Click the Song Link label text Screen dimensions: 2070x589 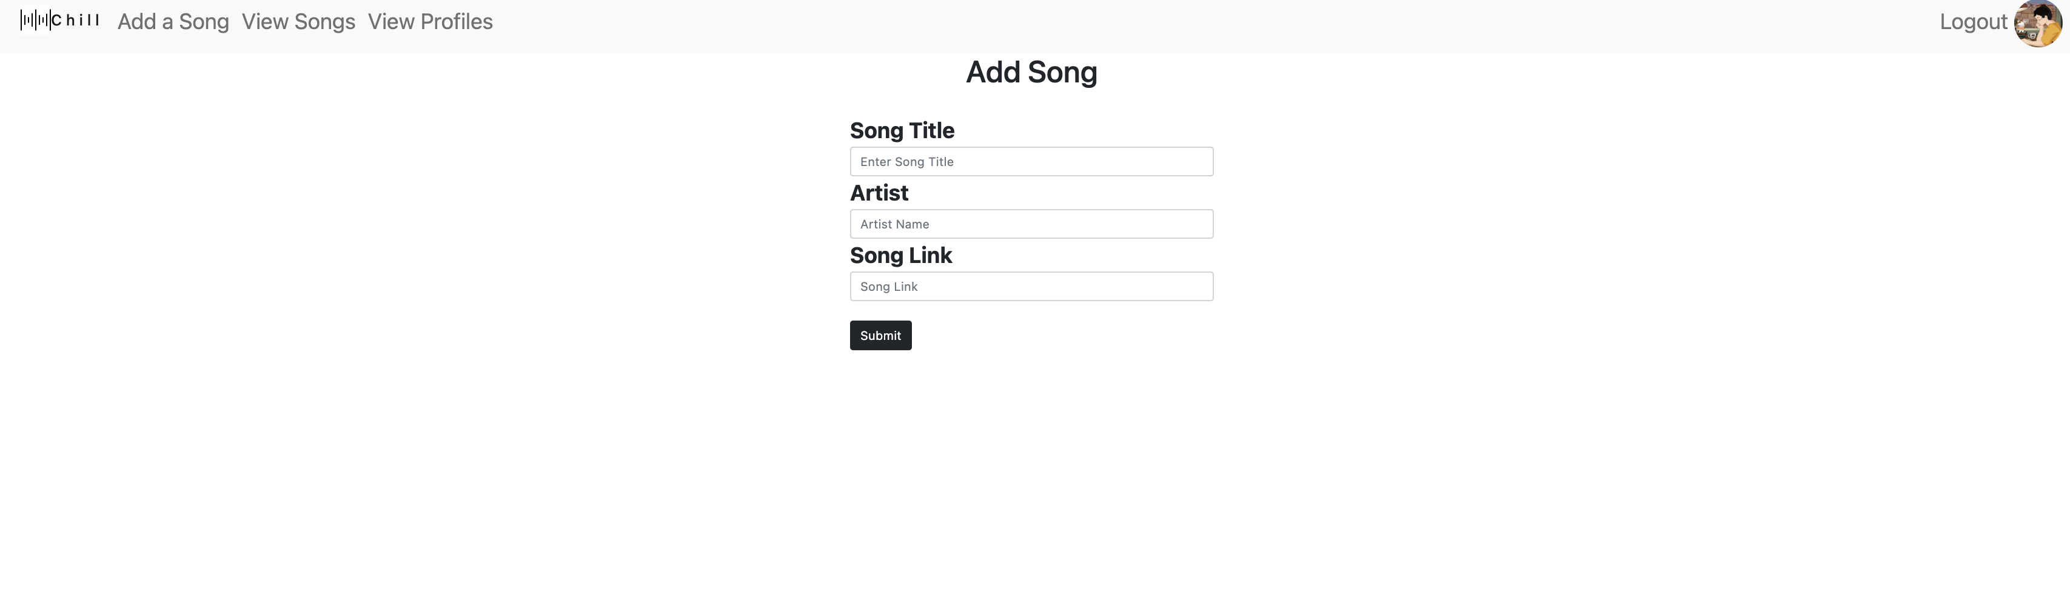tap(901, 256)
